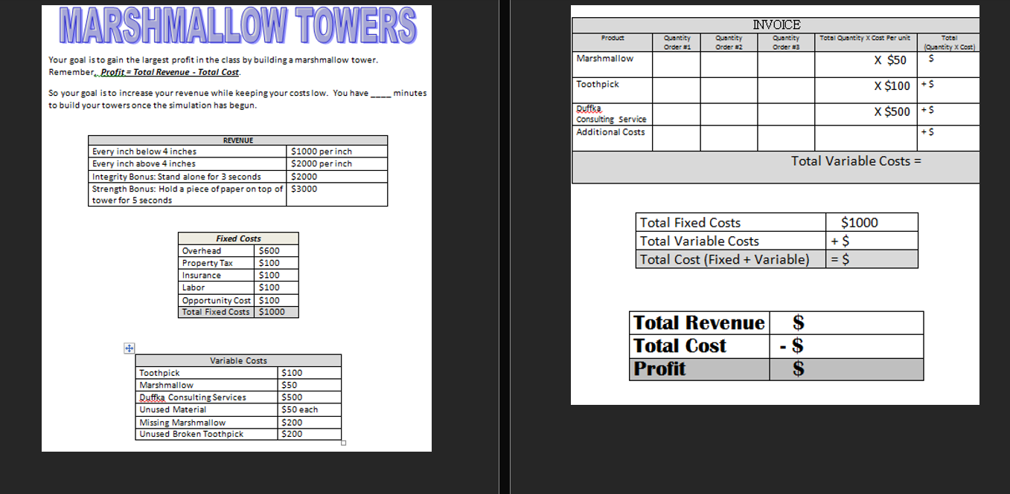Click the REVENUE table header
The height and width of the screenshot is (494, 1010).
237,140
